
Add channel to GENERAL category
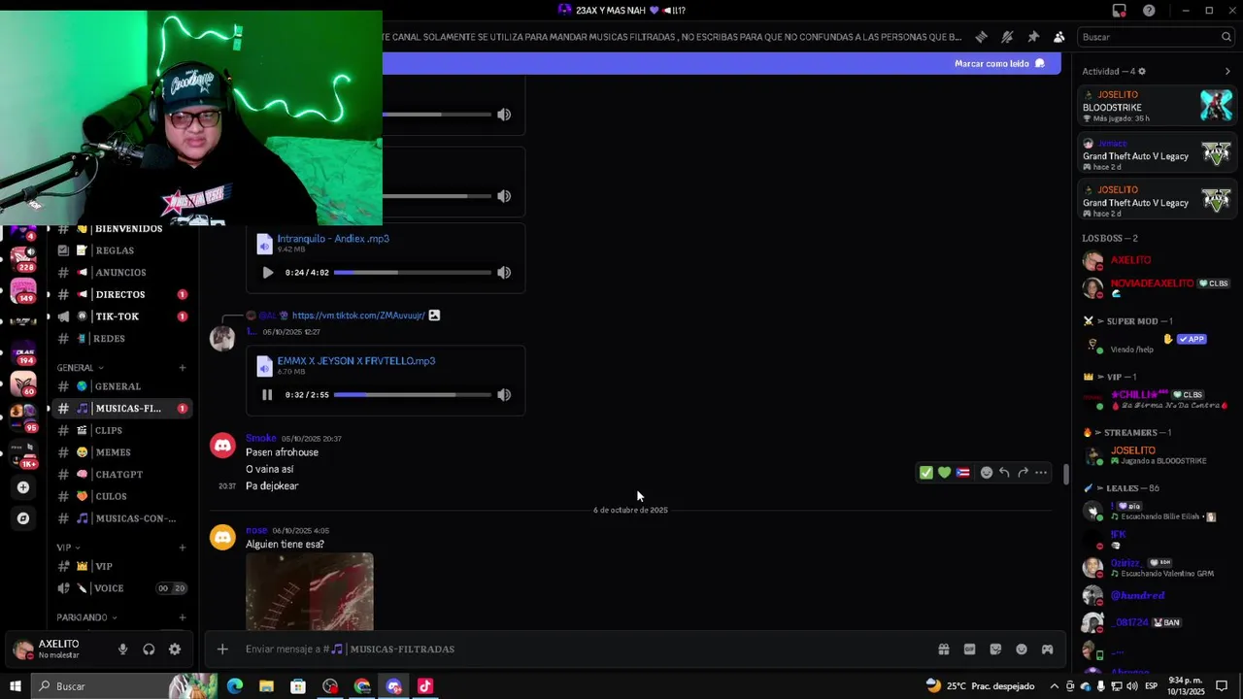point(183,368)
